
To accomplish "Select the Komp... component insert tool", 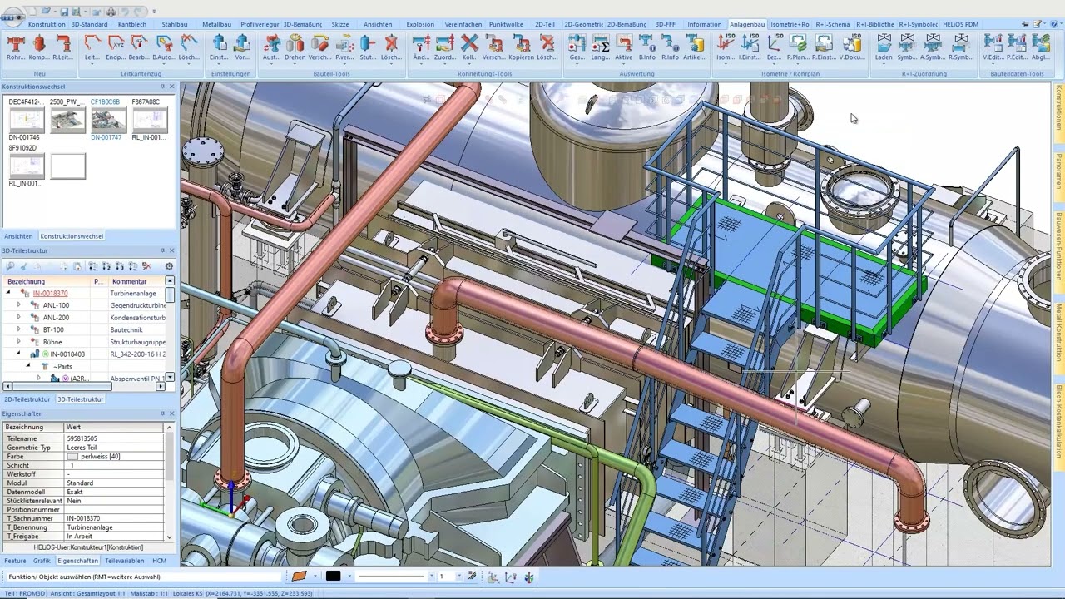I will 39,47.
